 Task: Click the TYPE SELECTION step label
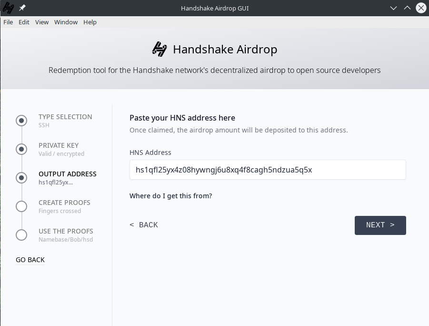pos(65,117)
